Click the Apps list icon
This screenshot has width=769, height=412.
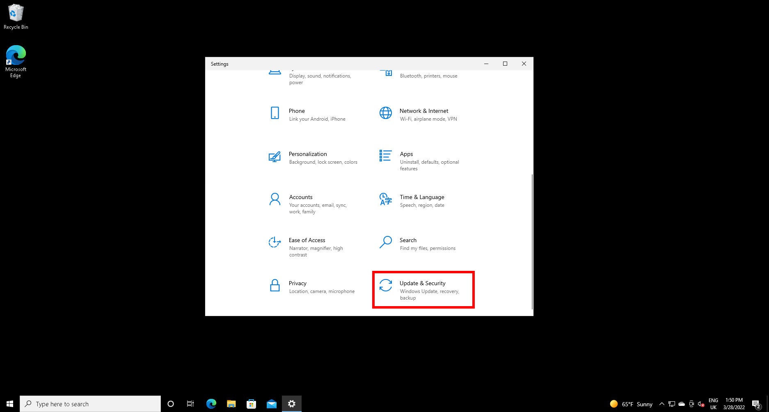pyautogui.click(x=385, y=156)
